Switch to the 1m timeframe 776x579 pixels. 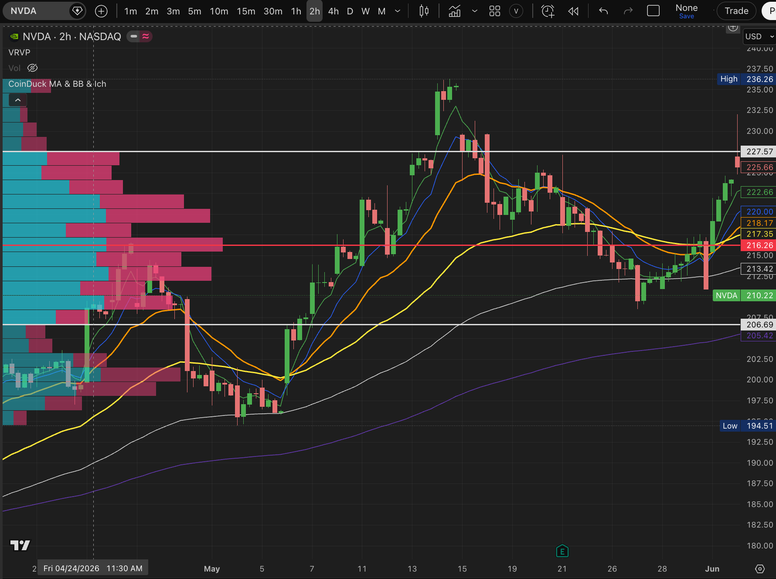click(x=130, y=11)
